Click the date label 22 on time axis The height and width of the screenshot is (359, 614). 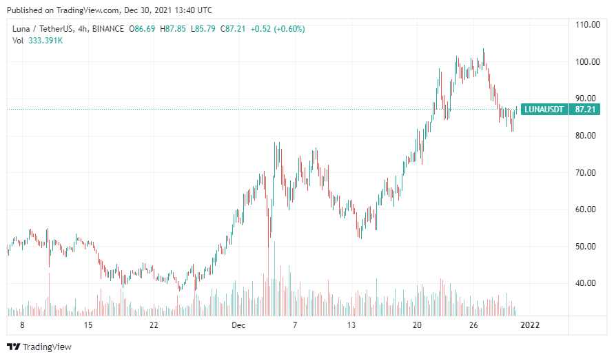tap(154, 325)
